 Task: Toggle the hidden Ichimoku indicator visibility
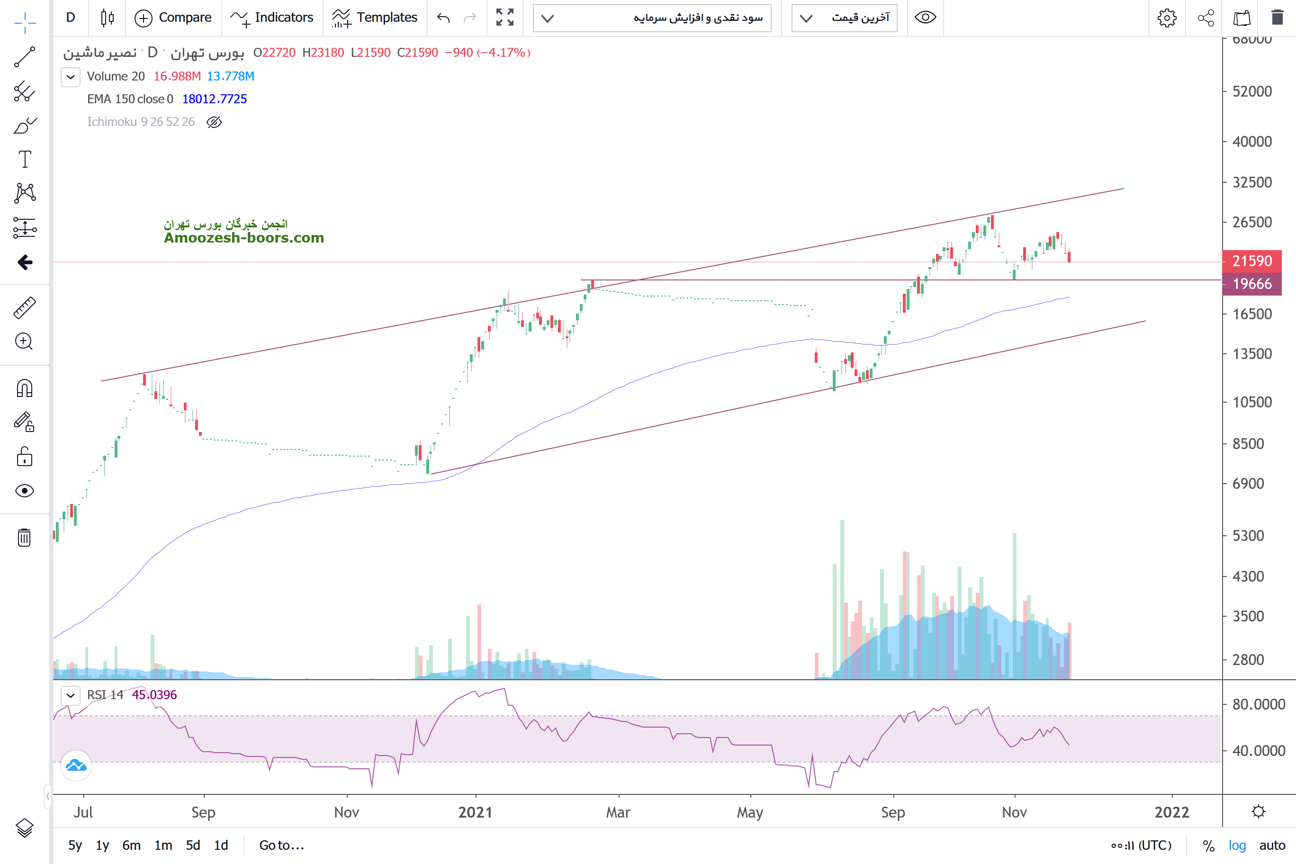[214, 122]
